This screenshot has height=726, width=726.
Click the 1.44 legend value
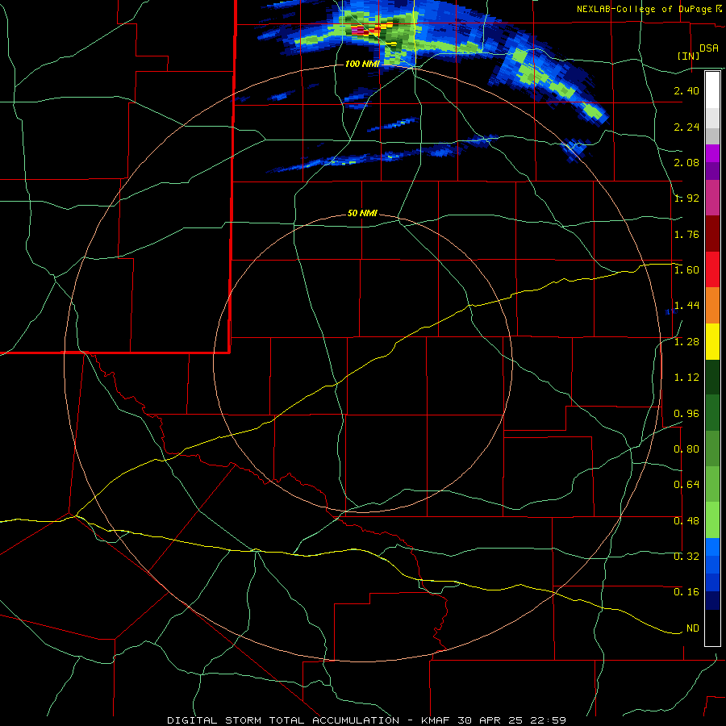click(x=686, y=306)
